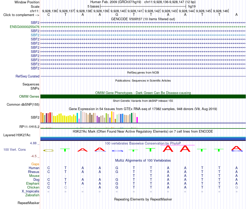Click the yellow C in PhyloP conservation logo
Image resolution: width=246 pixels, height=209 pixels.
click(x=48, y=150)
